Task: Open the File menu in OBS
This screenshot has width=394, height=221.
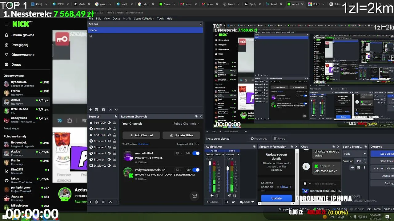Action: click(91, 18)
